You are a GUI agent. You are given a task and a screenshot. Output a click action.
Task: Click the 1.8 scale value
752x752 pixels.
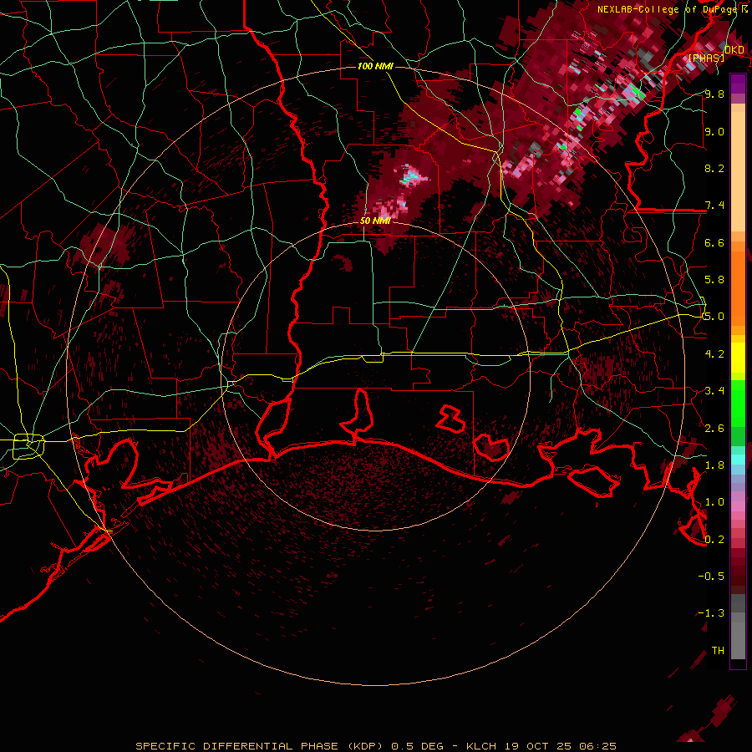point(714,465)
